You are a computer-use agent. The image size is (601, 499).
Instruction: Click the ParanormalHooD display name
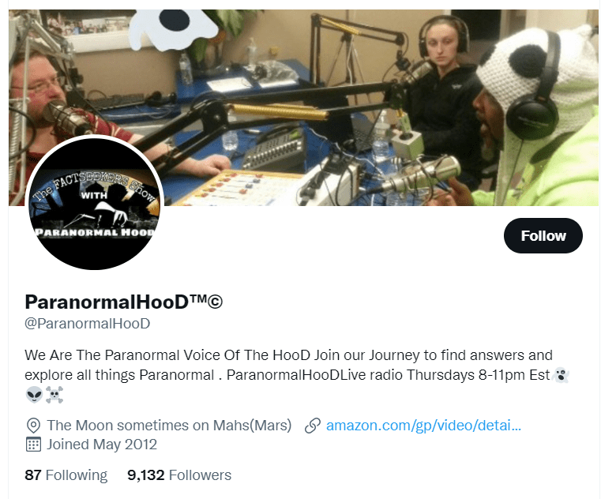point(123,302)
